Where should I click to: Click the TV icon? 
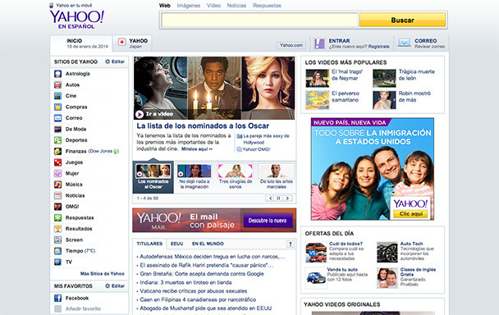(57, 262)
